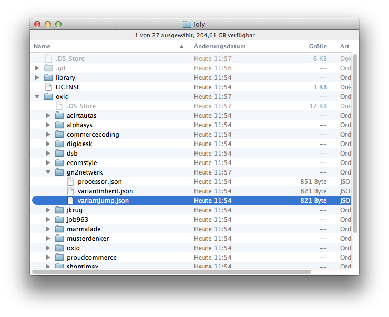
Task: Click the ecomstyle folder icon
Action: pyautogui.click(x=59, y=162)
